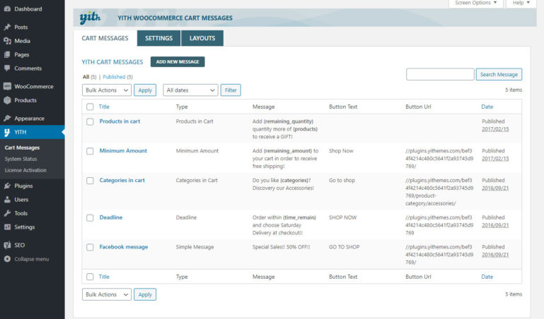The height and width of the screenshot is (319, 544).
Task: Expand the All dates filter dropdown
Action: click(x=190, y=90)
